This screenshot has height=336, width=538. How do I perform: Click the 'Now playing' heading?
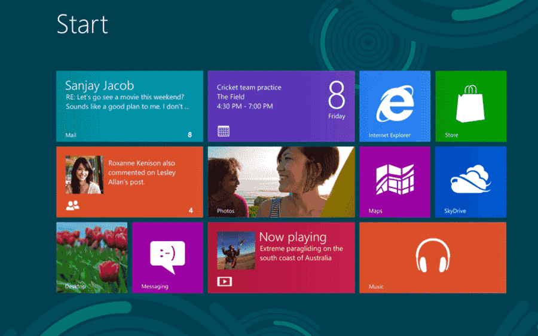coord(293,237)
